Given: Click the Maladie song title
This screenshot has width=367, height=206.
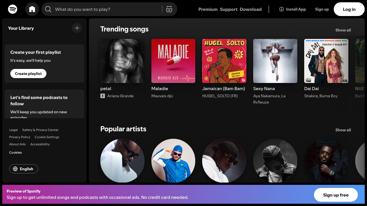Looking at the screenshot, I should tap(160, 89).
